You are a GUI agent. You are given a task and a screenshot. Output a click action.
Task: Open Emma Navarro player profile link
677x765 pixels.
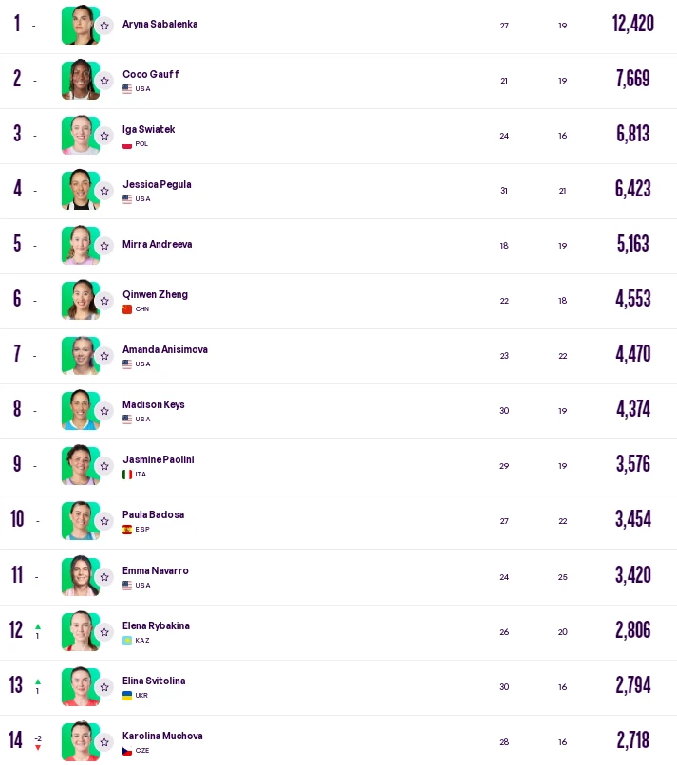point(155,570)
